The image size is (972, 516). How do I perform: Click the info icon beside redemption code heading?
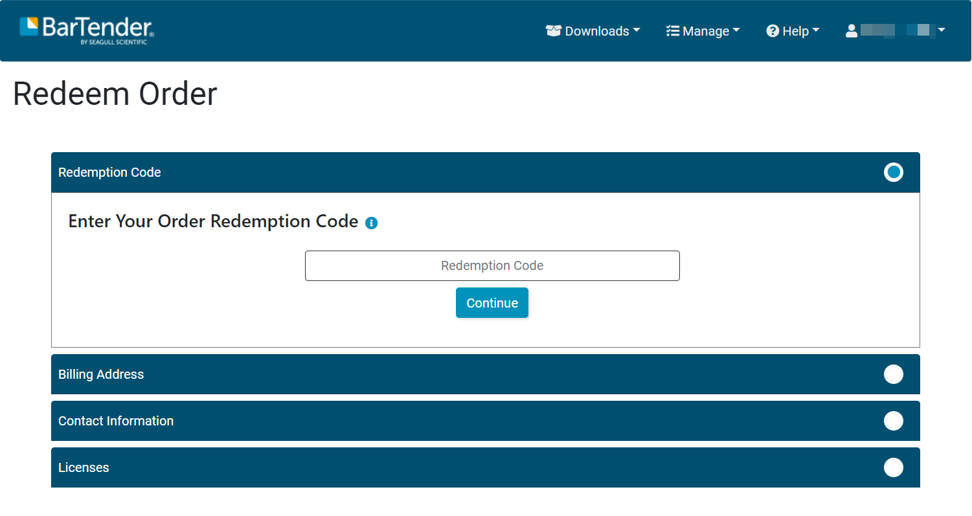(371, 223)
